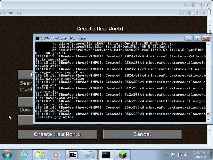Minimize the Minecraft 1.16.5 window
Screen dimensions: 213x160
185,13
